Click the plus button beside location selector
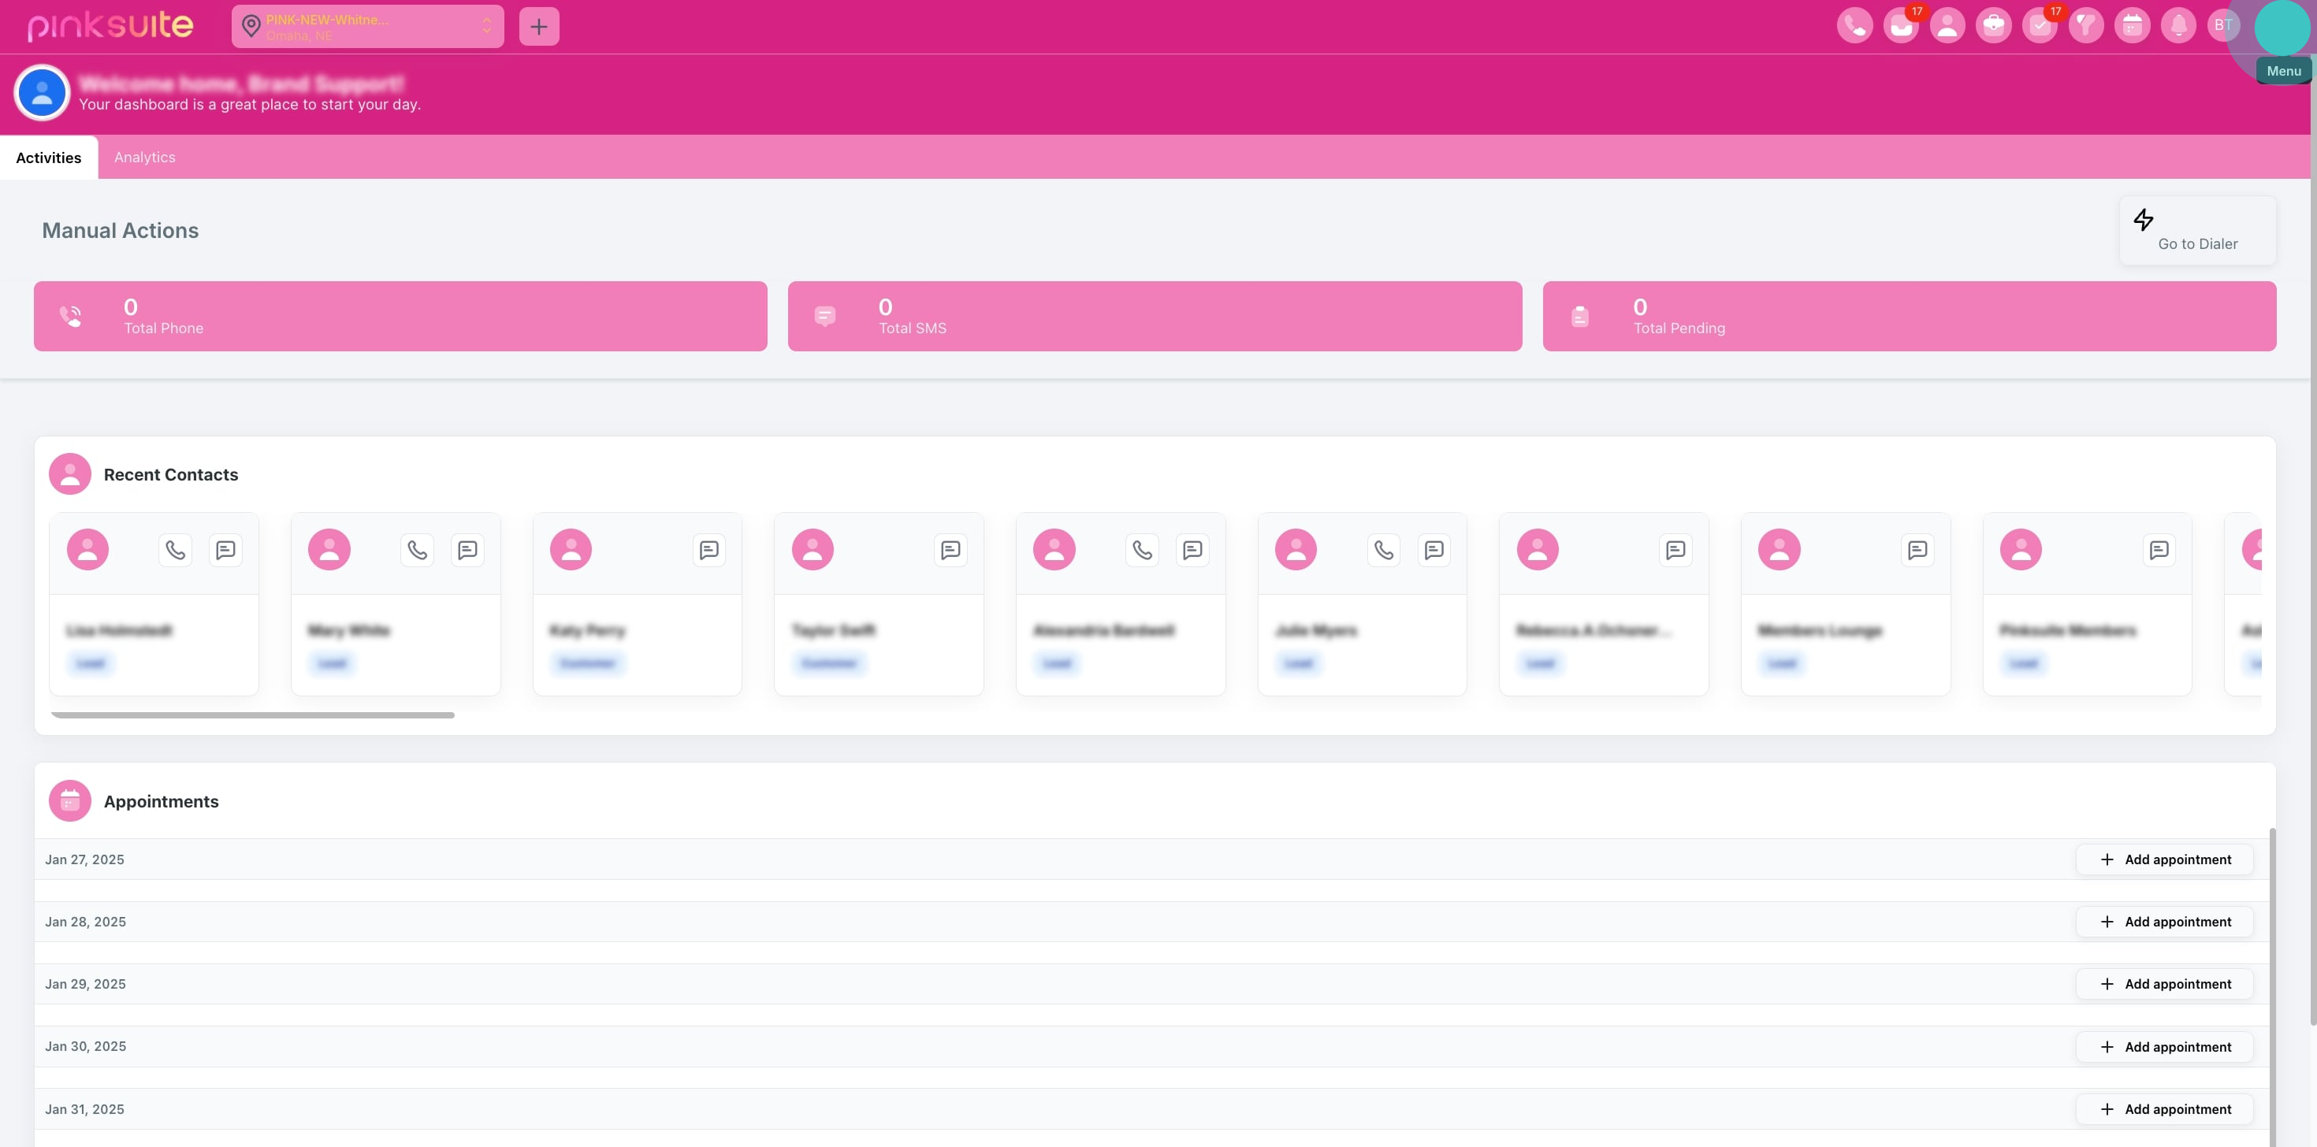 click(x=539, y=26)
